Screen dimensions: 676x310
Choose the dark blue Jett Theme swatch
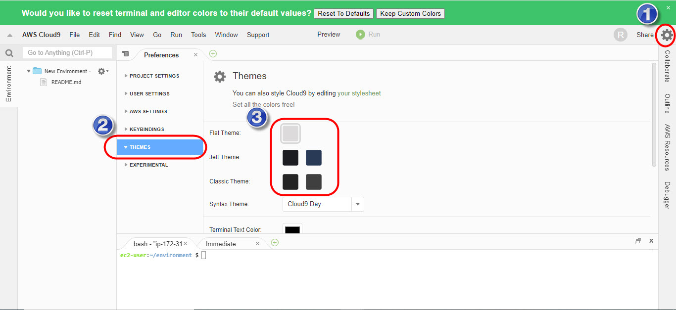pyautogui.click(x=314, y=158)
